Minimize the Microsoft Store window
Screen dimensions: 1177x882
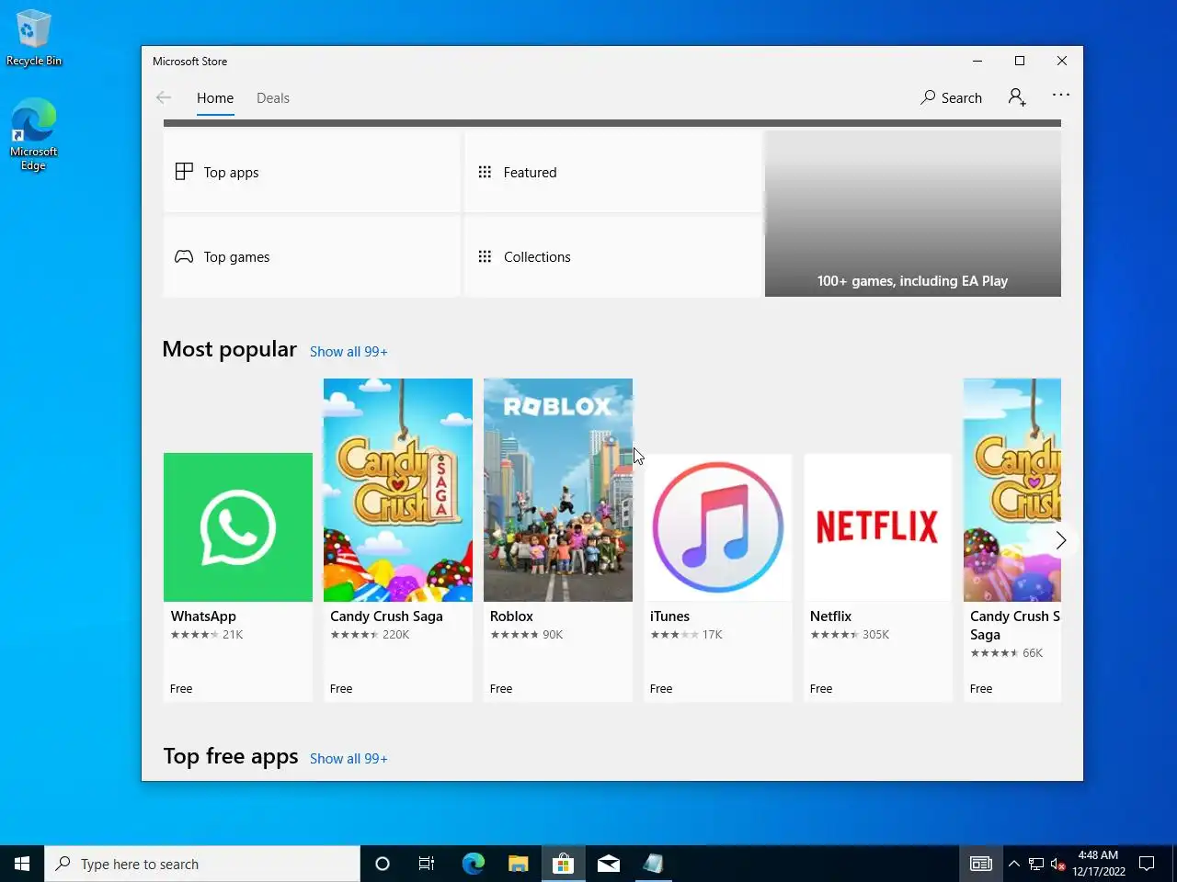point(977,61)
